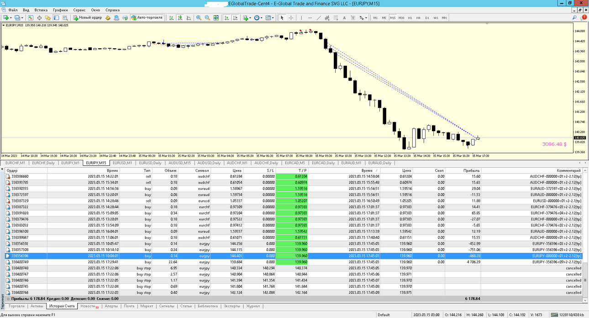Screen dimensions: 589x318
Task: Open the Сервис menu
Action: point(79,10)
